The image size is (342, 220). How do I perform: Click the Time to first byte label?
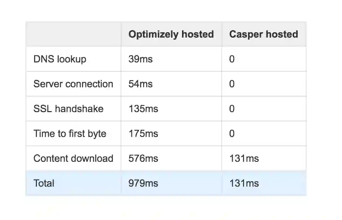(70, 134)
